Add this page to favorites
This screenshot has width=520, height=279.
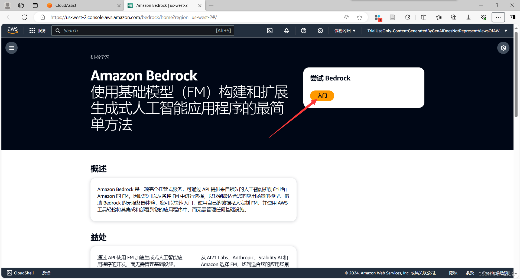[x=359, y=17]
